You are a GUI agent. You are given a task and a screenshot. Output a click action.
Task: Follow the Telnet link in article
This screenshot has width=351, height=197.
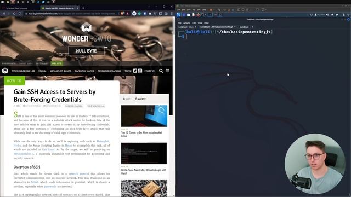(x=35, y=182)
